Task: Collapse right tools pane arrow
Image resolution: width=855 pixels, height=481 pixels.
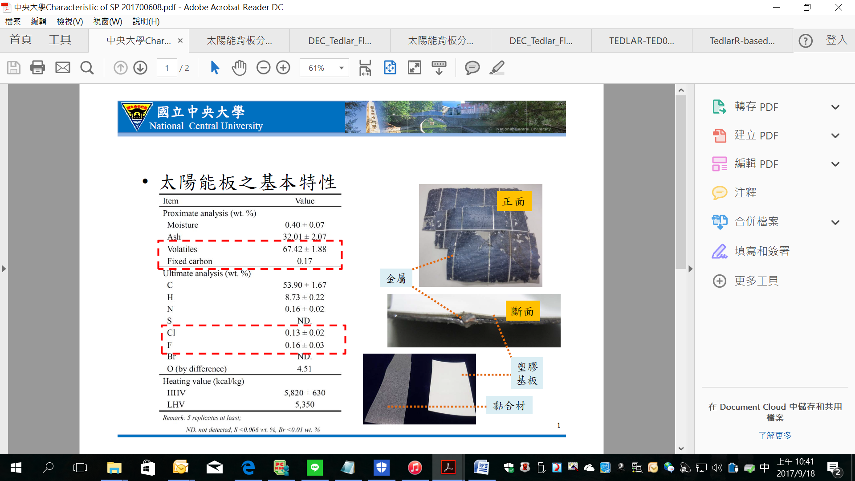Action: [690, 269]
